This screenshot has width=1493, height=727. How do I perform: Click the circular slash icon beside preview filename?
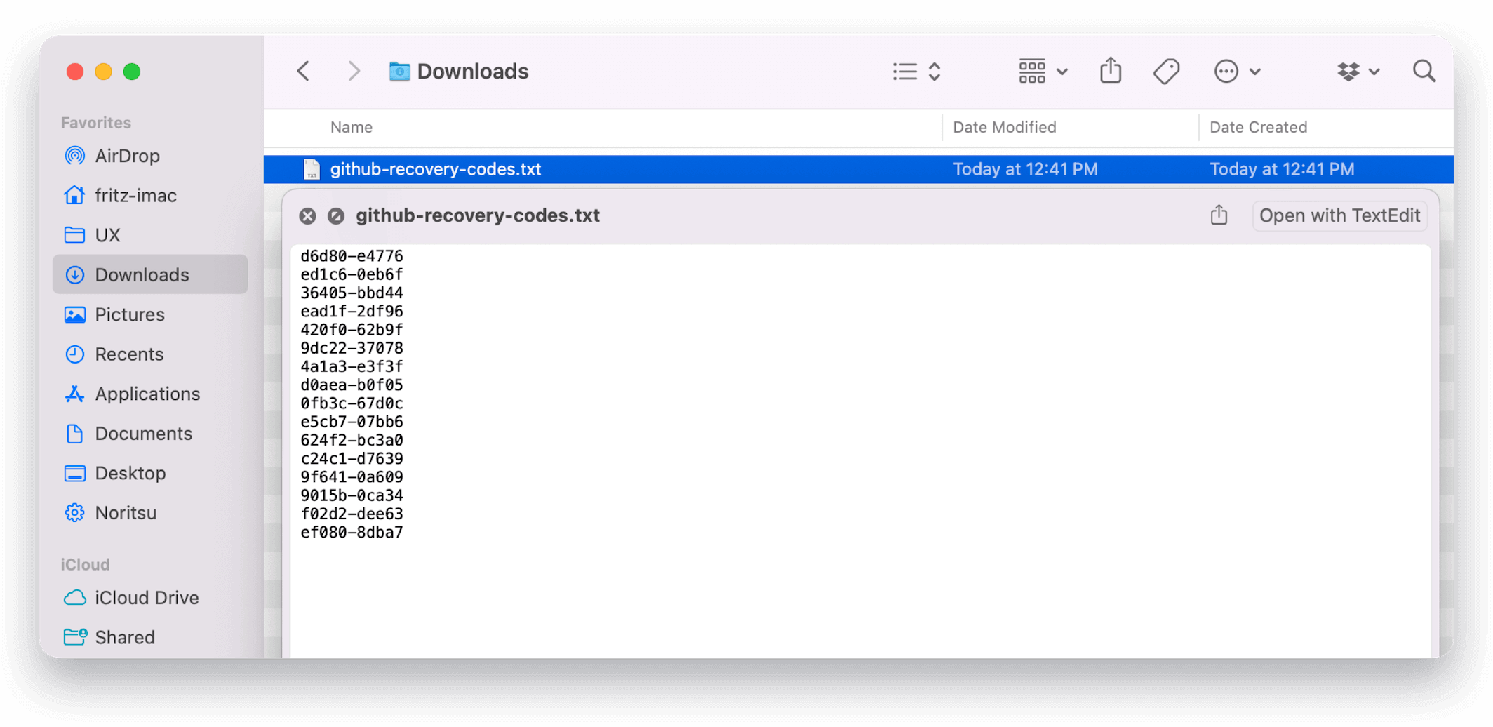point(336,216)
